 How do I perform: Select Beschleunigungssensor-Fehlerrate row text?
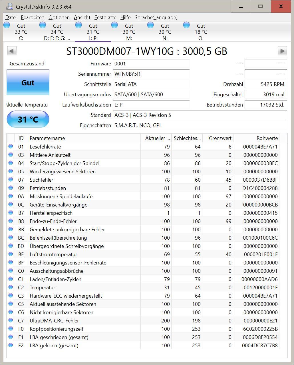pos(68,262)
